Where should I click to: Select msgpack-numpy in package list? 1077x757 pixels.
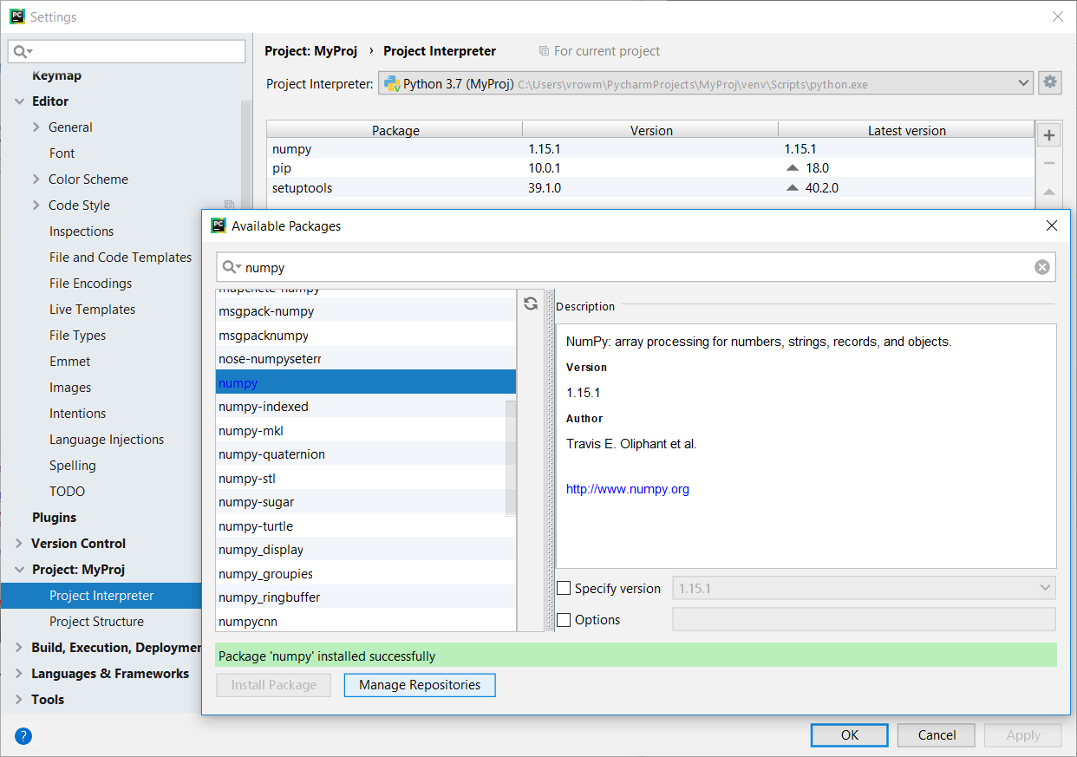366,311
